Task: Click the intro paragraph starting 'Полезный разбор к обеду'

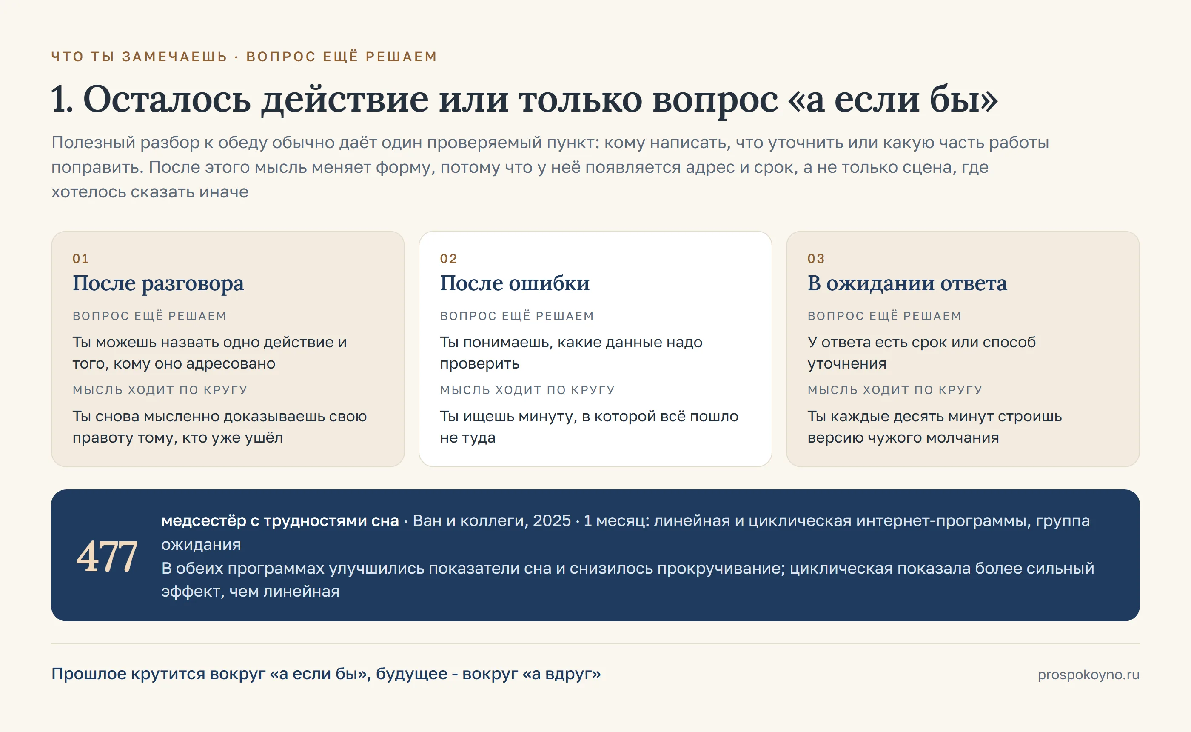Action: [x=550, y=167]
